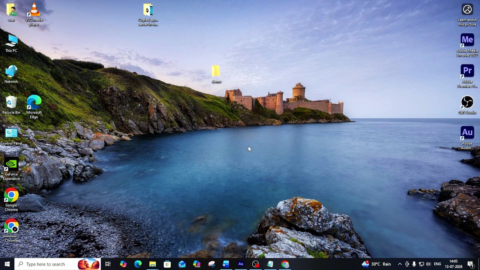Launch Microsoft Edge from the taskbar
Viewport: 480px width, 270px height.
coord(138,264)
